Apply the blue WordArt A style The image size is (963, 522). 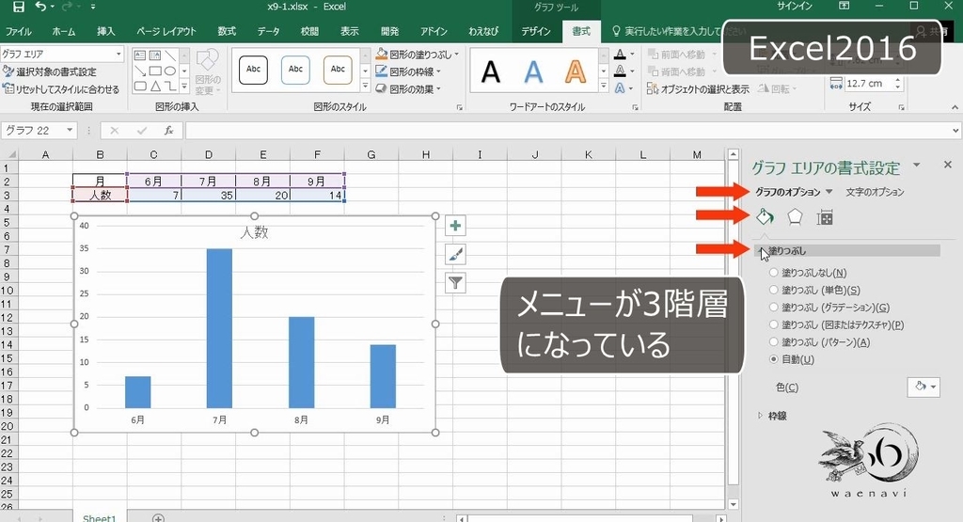(x=533, y=71)
